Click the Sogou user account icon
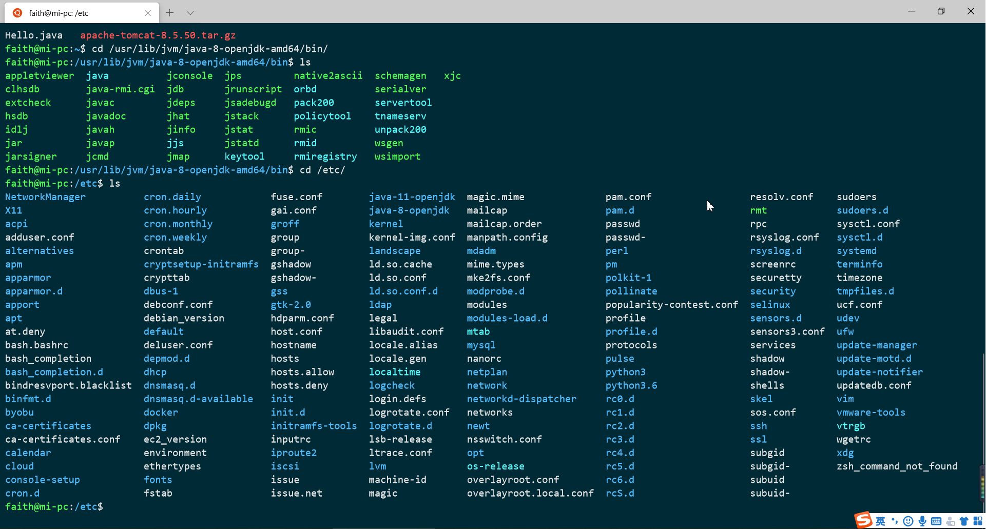 pyautogui.click(x=951, y=521)
